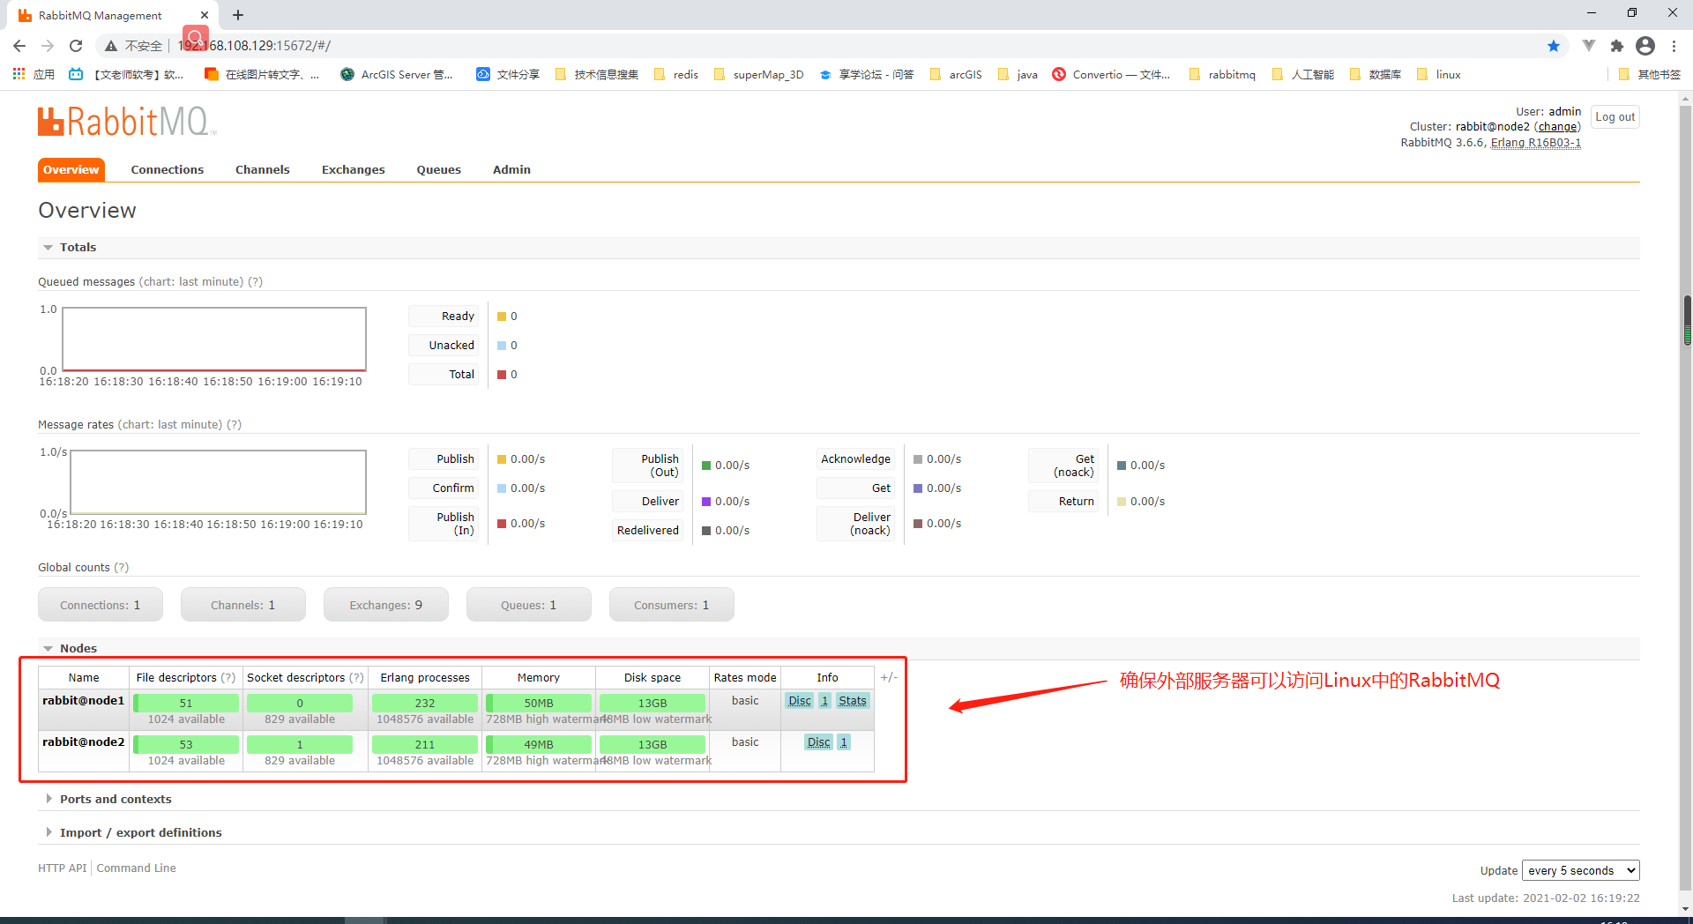Reload the current page
This screenshot has height=924, width=1693.
(x=76, y=46)
